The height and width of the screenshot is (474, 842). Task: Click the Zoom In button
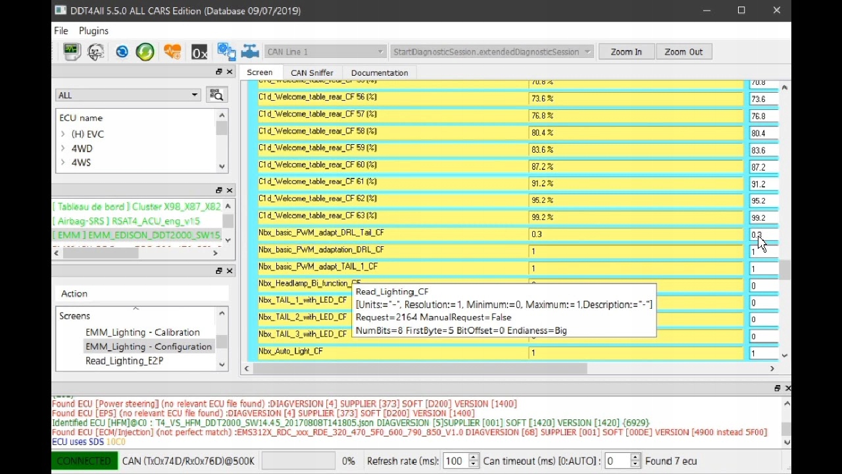coord(626,52)
